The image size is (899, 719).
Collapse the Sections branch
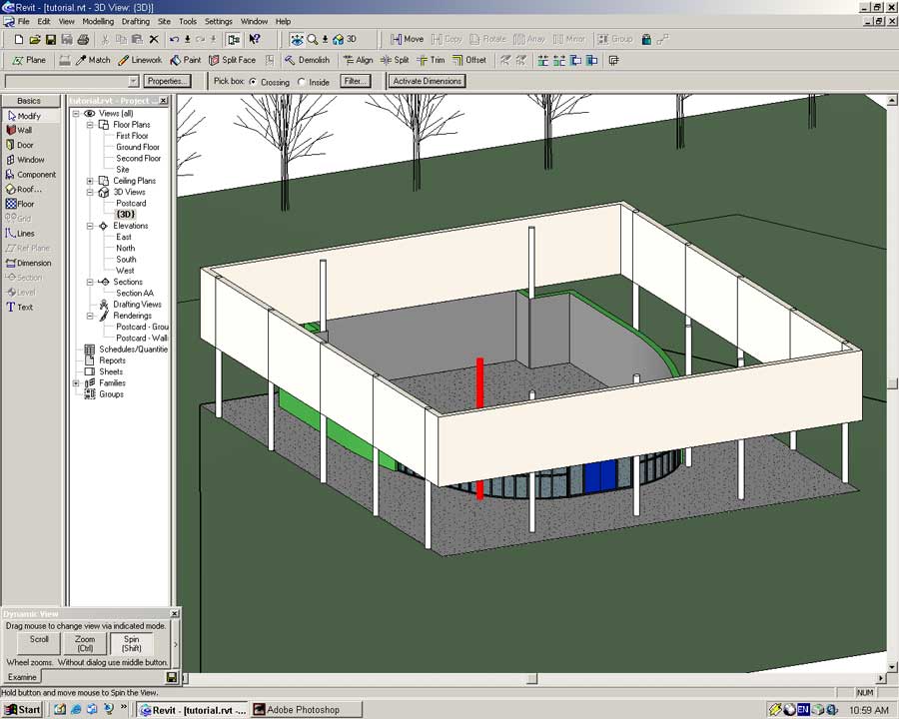pyautogui.click(x=90, y=282)
